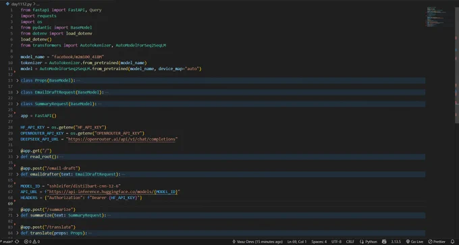This screenshot has width=459, height=245.
Task: Open the errors and warnings problems indicator
Action: coord(32,242)
